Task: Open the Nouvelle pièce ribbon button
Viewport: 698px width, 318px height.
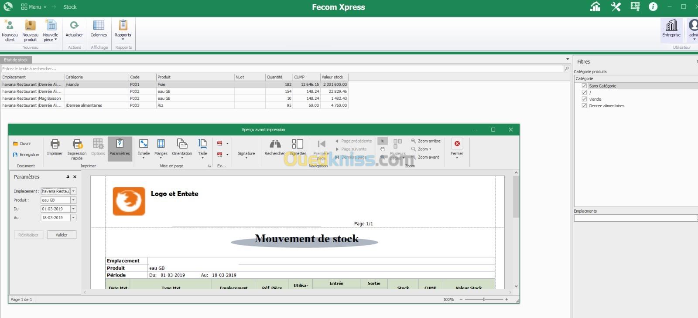Action: 51,30
